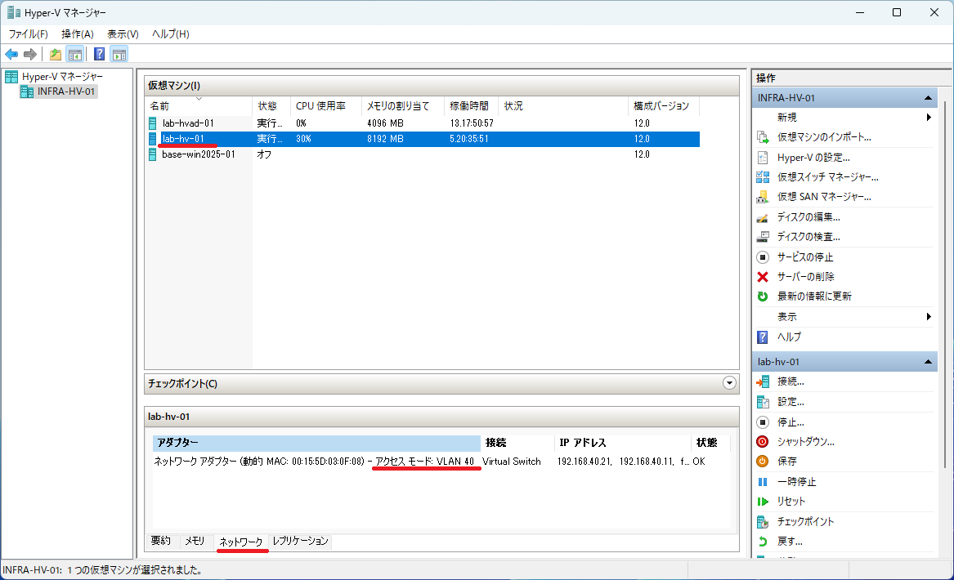The height and width of the screenshot is (580, 954).
Task: Click the 一時停止 pause icon
Action: [x=763, y=481]
